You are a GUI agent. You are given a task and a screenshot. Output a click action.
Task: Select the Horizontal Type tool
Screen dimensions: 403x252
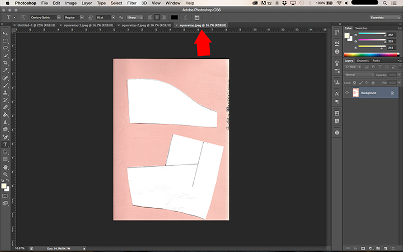pyautogui.click(x=5, y=144)
